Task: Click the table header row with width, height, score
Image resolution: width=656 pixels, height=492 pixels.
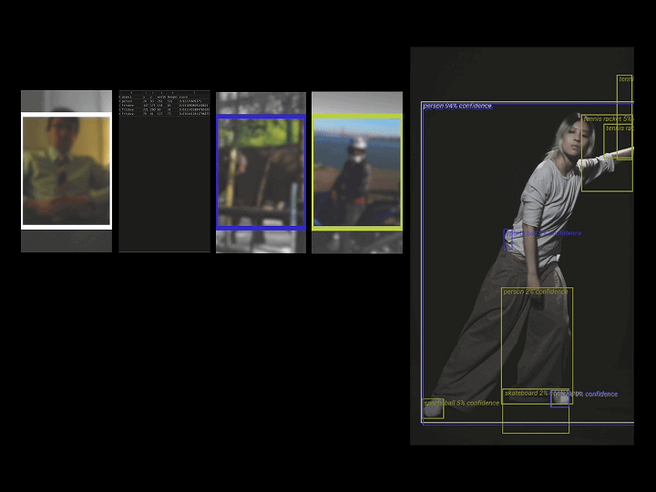Action: click(164, 97)
